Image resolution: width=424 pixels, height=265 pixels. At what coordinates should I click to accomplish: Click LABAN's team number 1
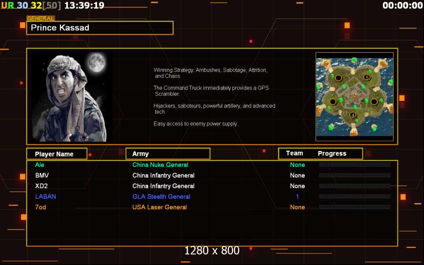coord(297,197)
